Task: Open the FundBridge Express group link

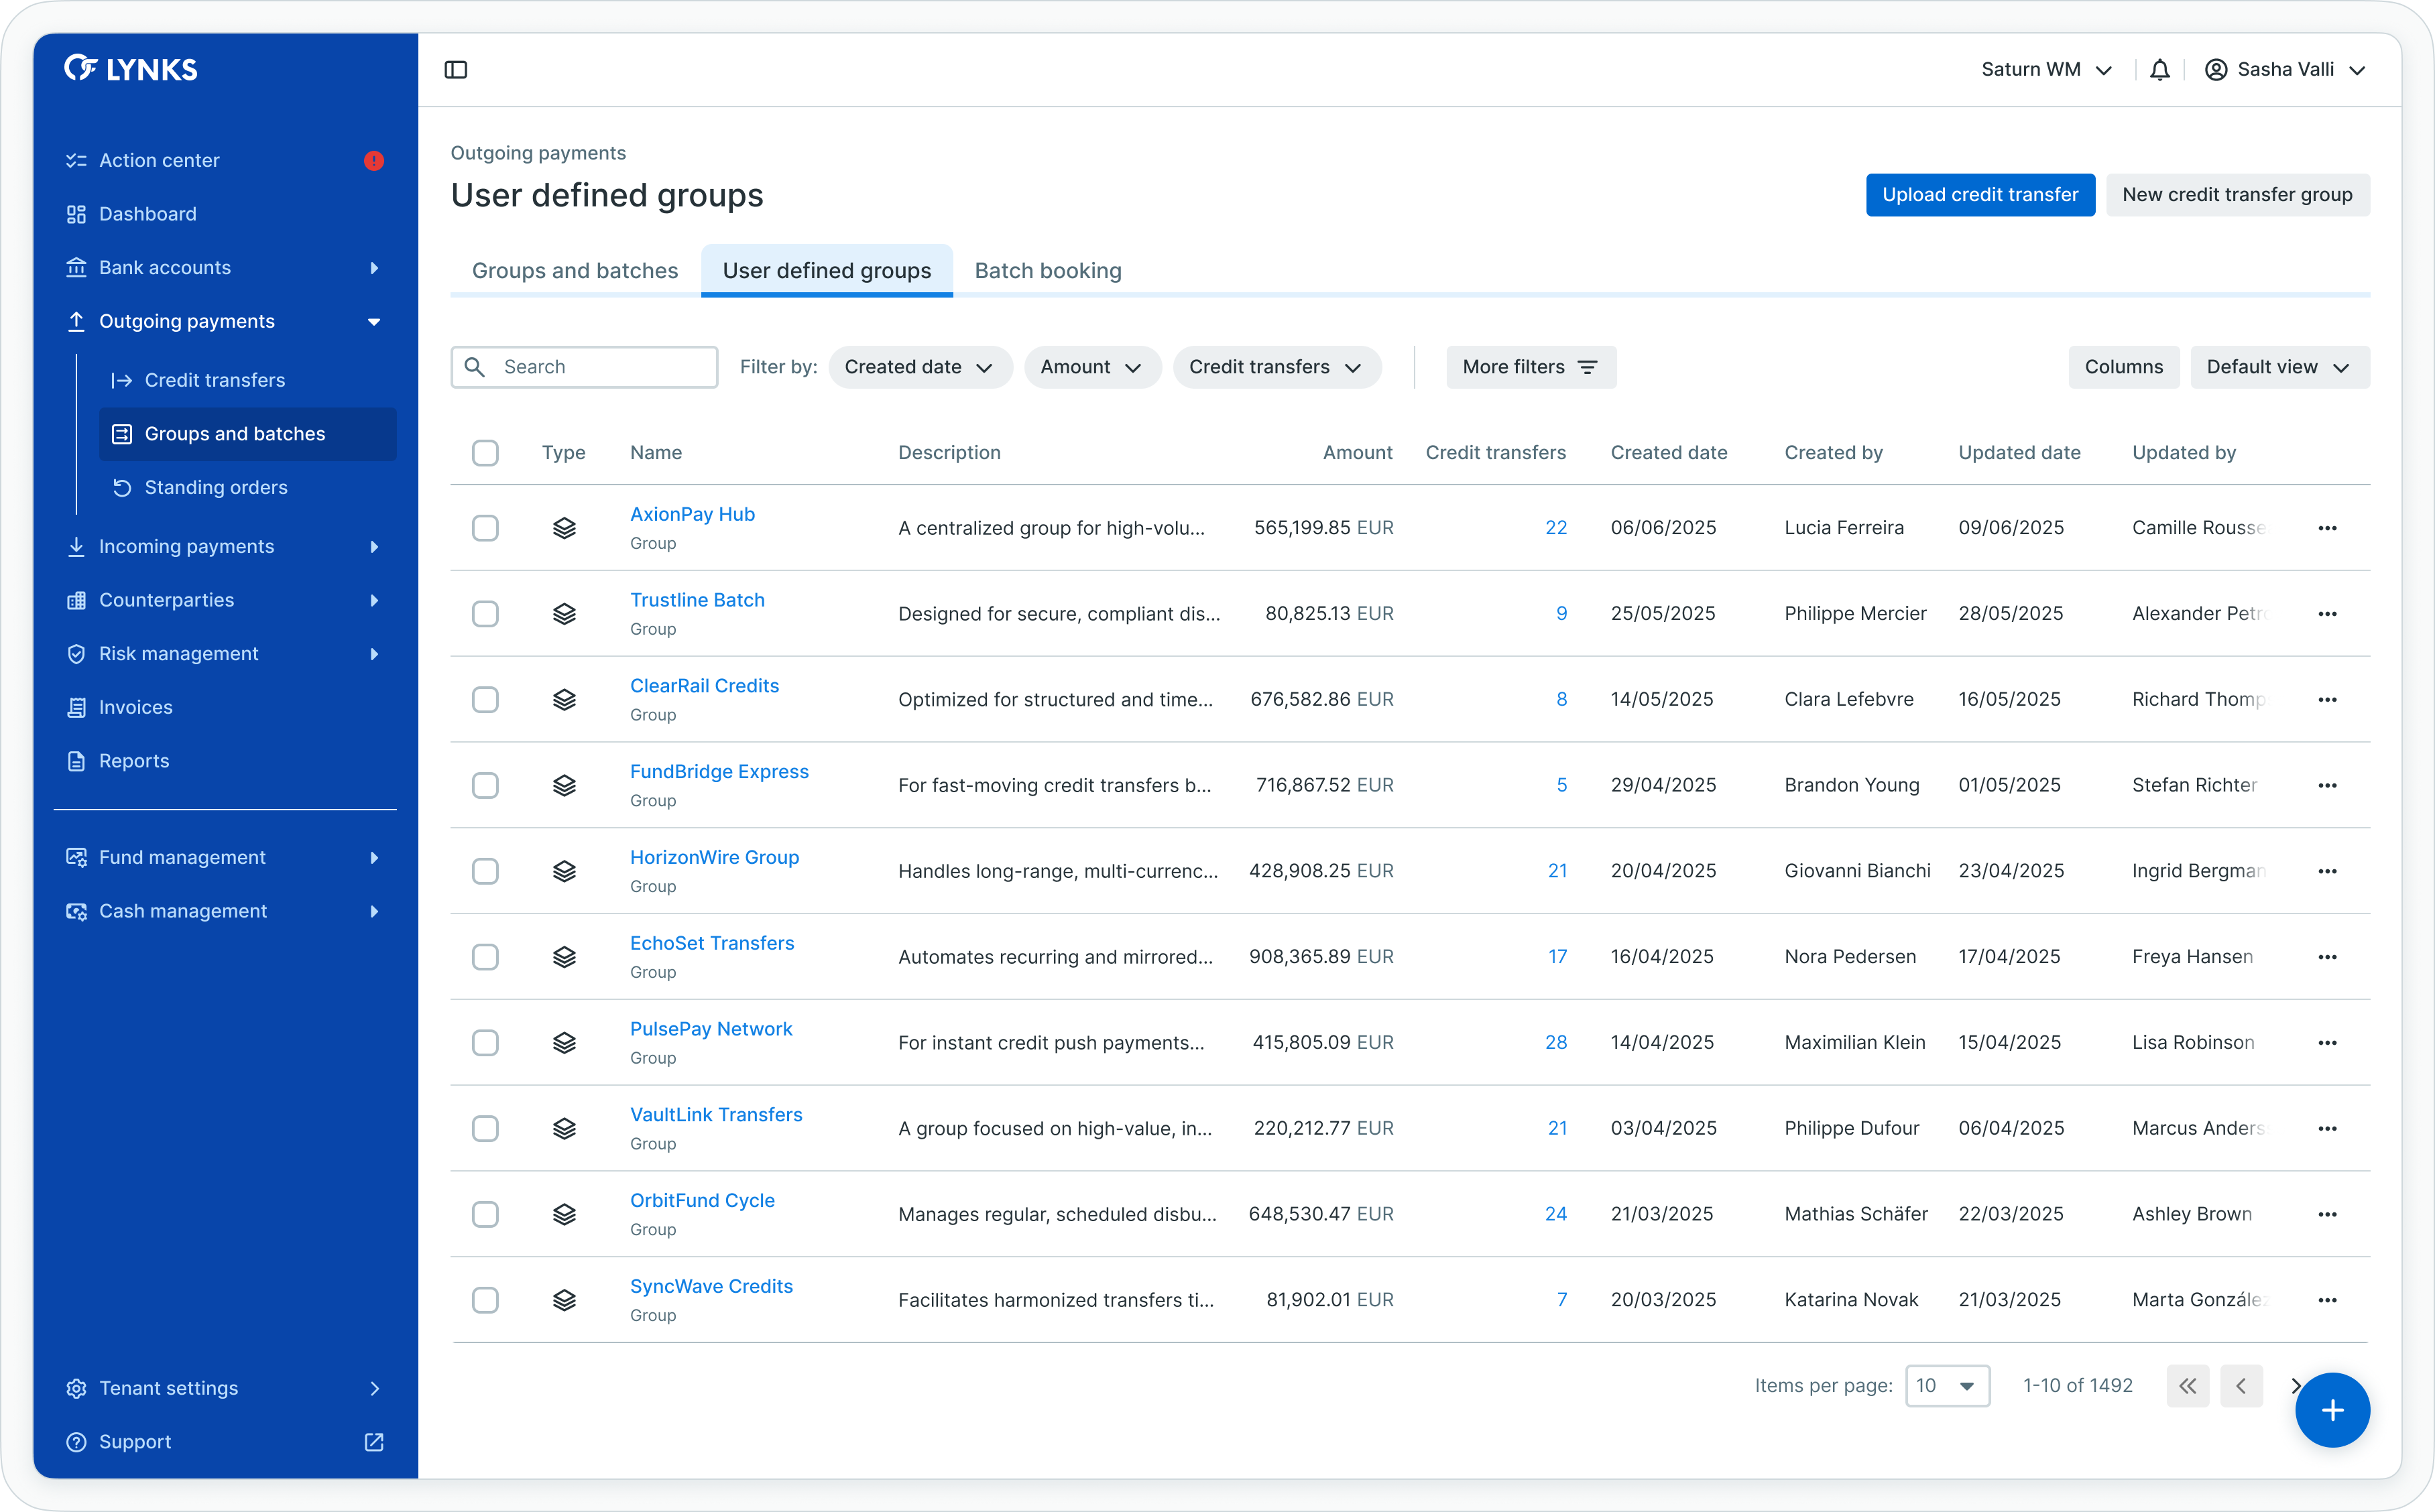Action: point(718,772)
